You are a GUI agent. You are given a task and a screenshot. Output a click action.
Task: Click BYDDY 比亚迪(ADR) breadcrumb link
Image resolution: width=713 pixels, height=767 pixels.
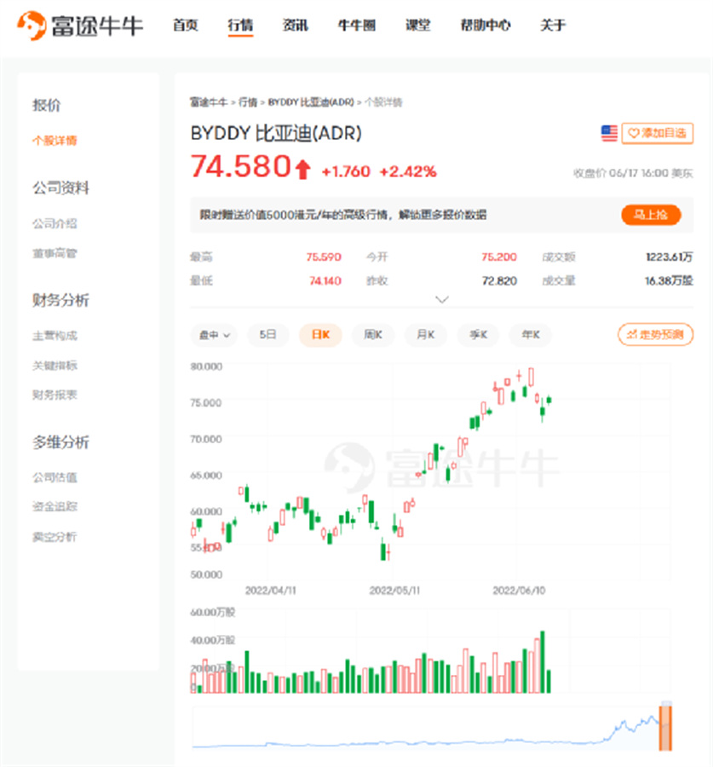311,102
